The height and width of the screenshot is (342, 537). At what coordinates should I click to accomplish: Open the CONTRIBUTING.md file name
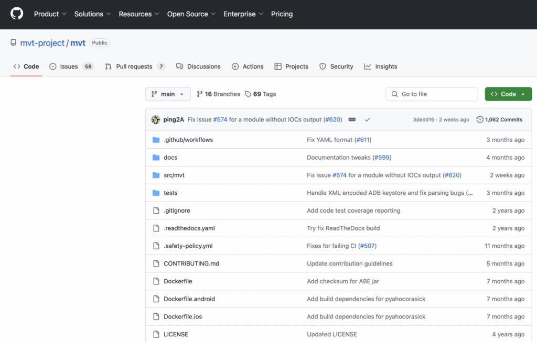(x=191, y=263)
